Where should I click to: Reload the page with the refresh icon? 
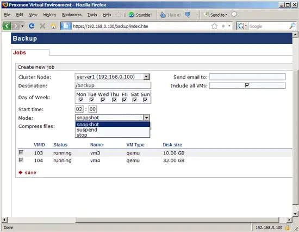point(32,26)
